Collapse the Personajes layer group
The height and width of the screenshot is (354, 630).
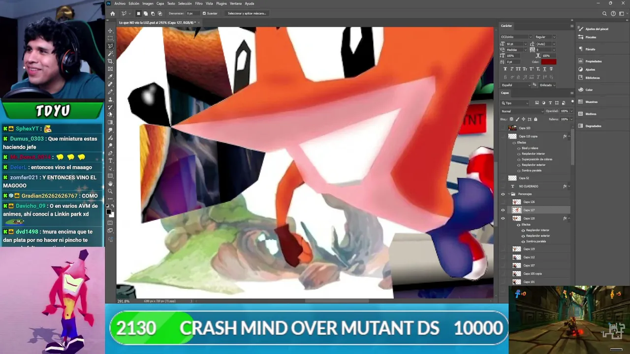pos(508,194)
